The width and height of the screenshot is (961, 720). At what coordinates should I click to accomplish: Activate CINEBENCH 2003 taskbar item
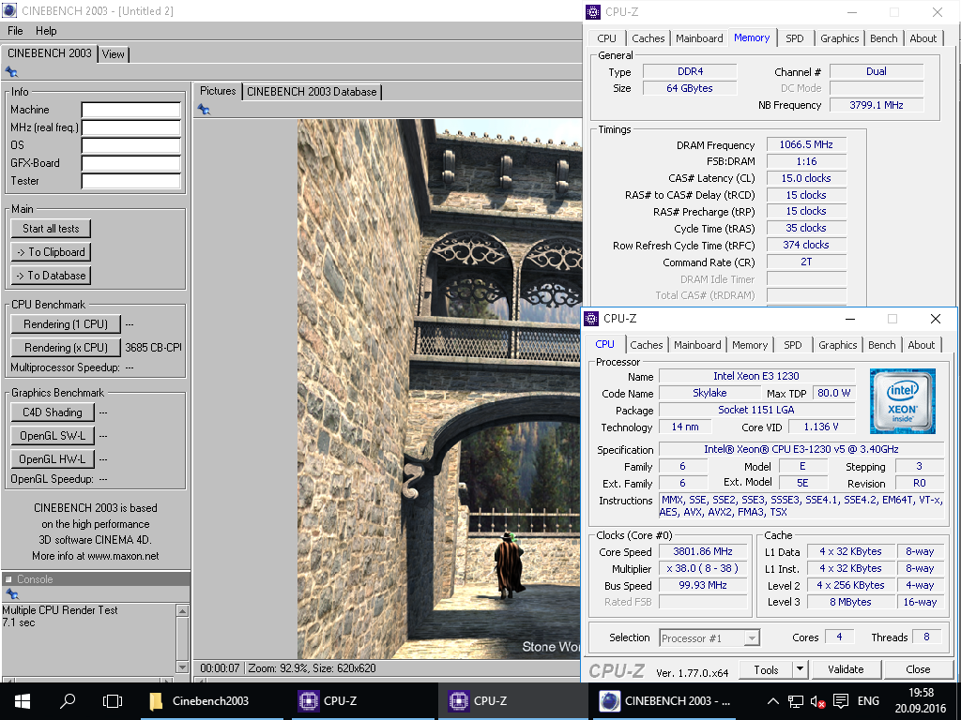(x=664, y=701)
